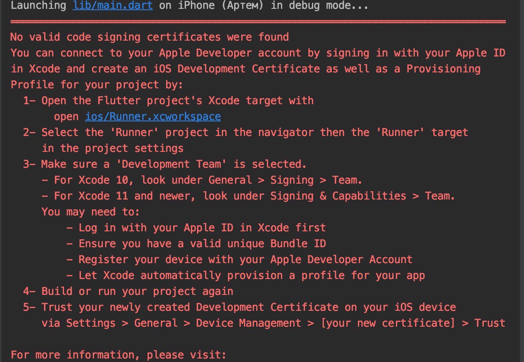Viewport: 524px width, 362px height.
Task: Click the 'Launching' line in console
Action: [189, 5]
